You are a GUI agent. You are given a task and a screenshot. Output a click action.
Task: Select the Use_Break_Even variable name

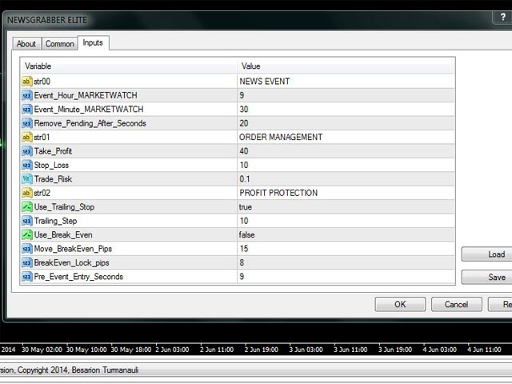63,234
